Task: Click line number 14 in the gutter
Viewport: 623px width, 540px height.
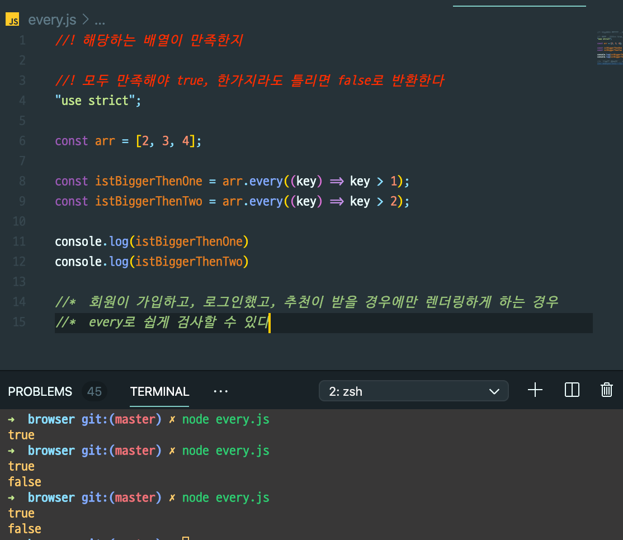Action: tap(19, 302)
